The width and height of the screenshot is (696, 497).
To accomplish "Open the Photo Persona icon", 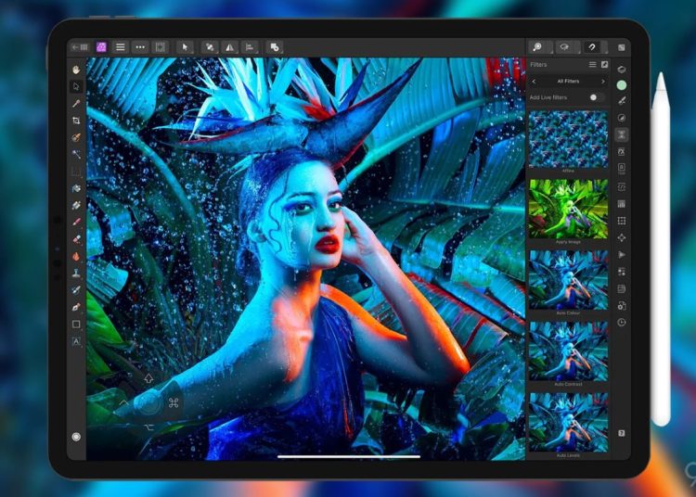I will pyautogui.click(x=101, y=46).
